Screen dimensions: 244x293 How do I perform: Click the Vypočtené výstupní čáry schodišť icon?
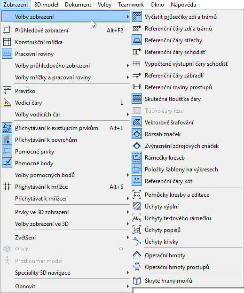pos(137,64)
